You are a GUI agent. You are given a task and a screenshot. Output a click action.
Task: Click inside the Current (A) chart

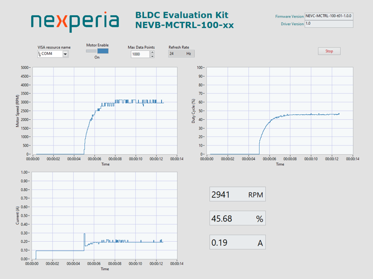104,216
